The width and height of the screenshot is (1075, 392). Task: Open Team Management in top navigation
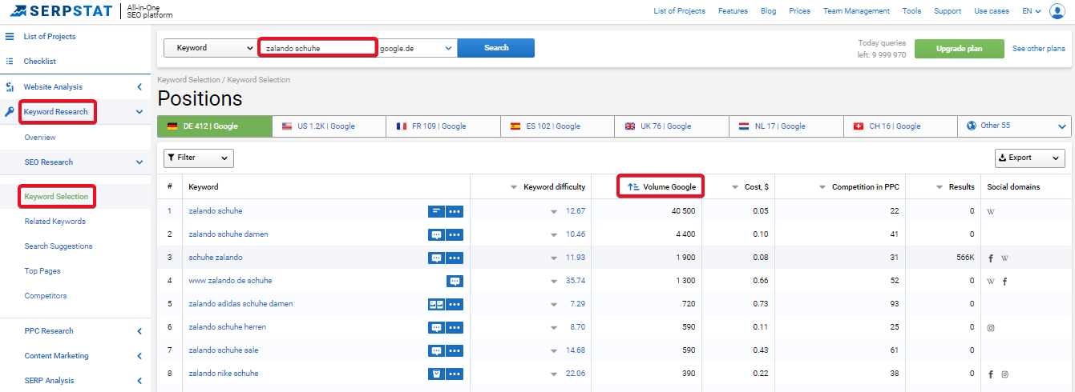pos(856,11)
